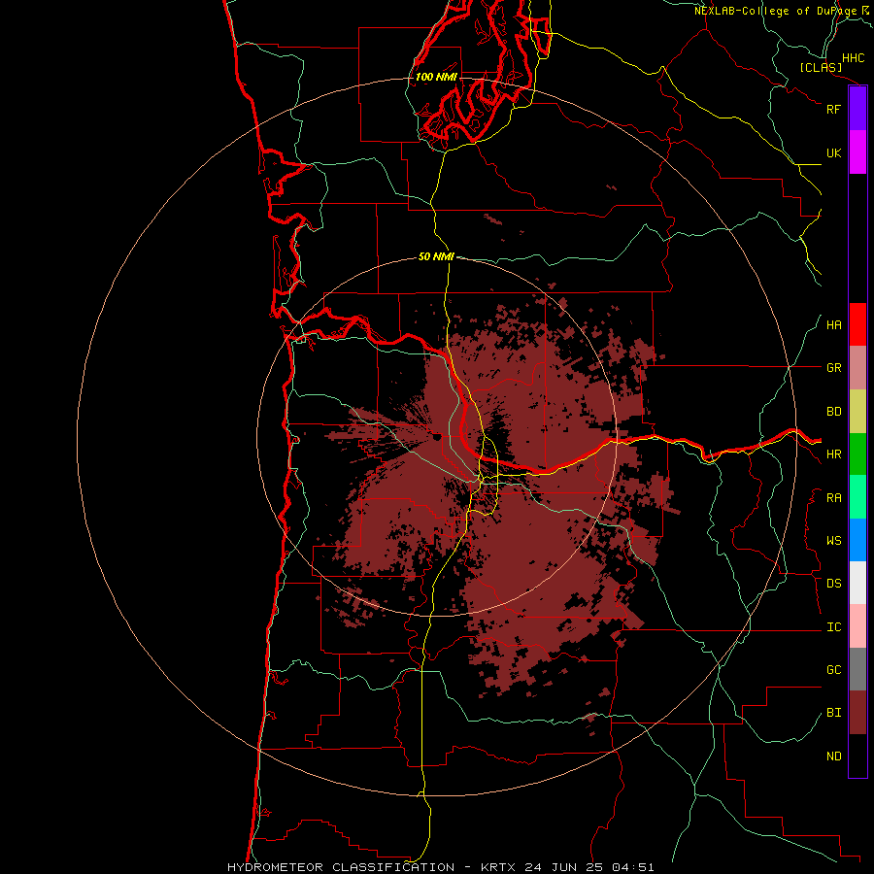Click the HYDROMETEOR CLASSIFICATION title text

point(341,867)
